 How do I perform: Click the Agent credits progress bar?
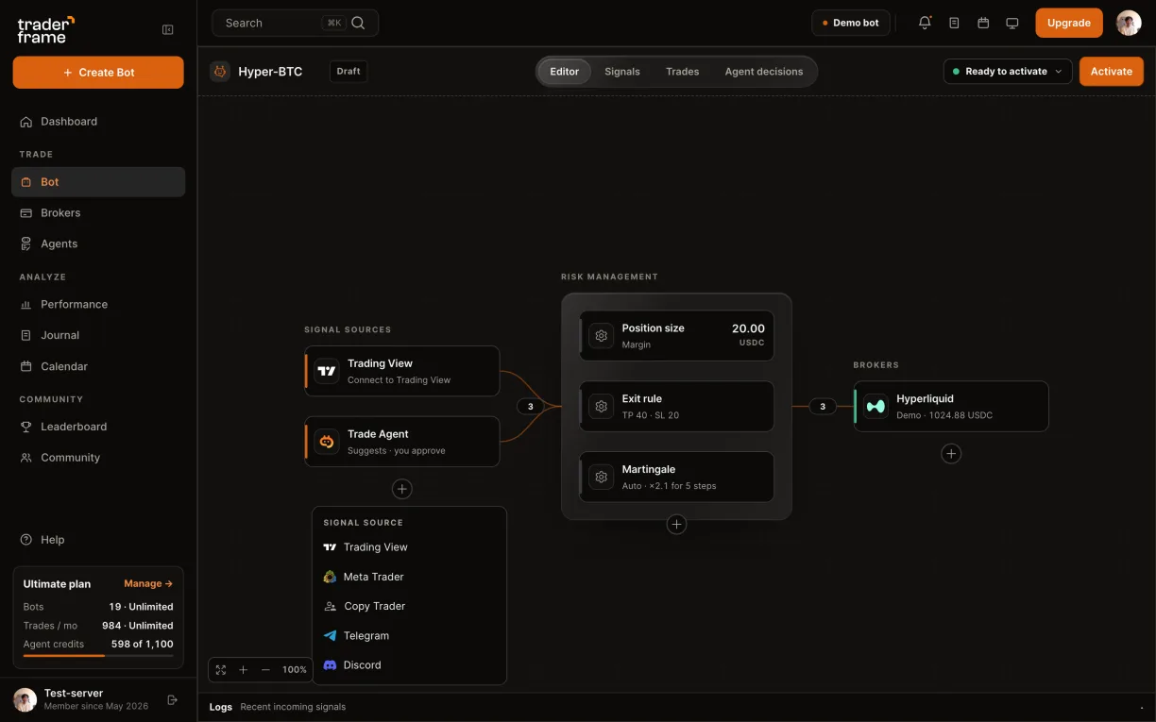(98, 656)
